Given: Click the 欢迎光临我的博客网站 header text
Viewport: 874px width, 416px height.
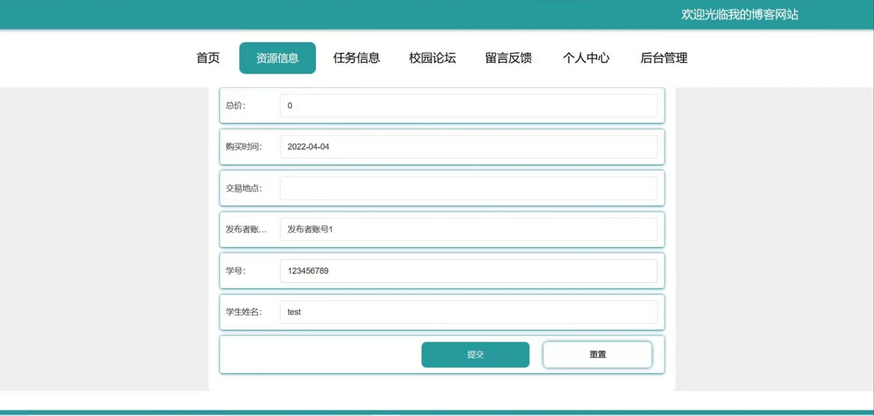Looking at the screenshot, I should tap(740, 14).
